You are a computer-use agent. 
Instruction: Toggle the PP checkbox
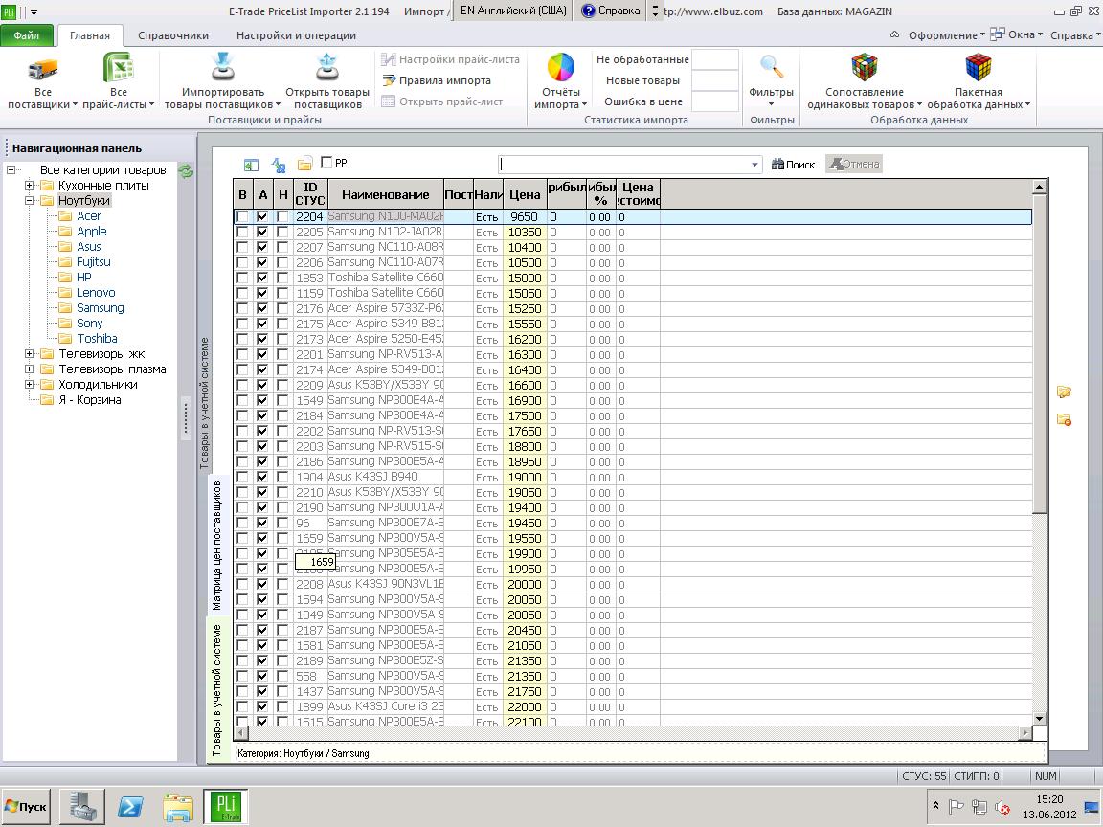(x=326, y=163)
